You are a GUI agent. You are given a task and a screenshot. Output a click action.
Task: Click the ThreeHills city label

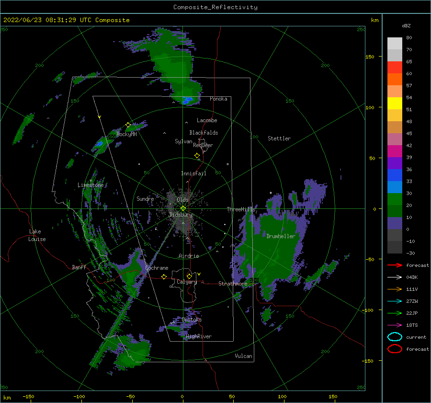tap(241, 209)
